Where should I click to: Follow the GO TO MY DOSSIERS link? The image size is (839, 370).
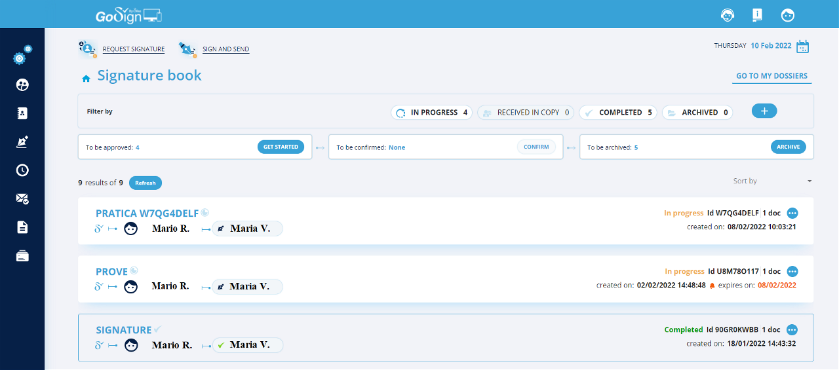(771, 76)
